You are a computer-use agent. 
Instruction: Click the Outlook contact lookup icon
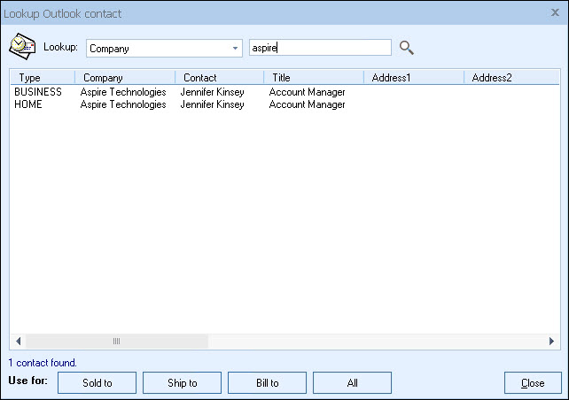click(x=22, y=47)
